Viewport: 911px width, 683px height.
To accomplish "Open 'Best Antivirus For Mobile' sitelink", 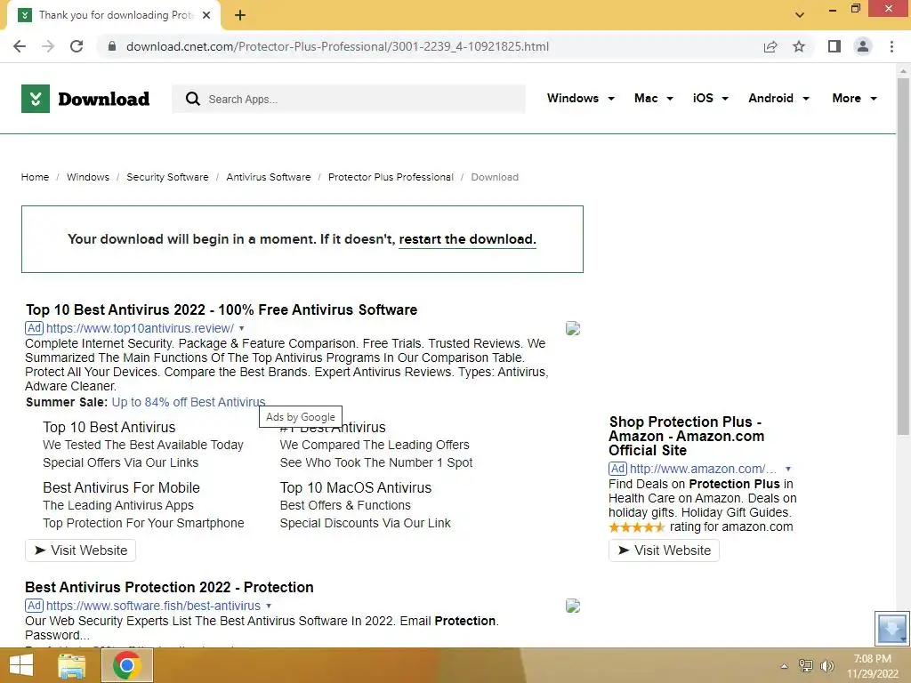I will 121,488.
